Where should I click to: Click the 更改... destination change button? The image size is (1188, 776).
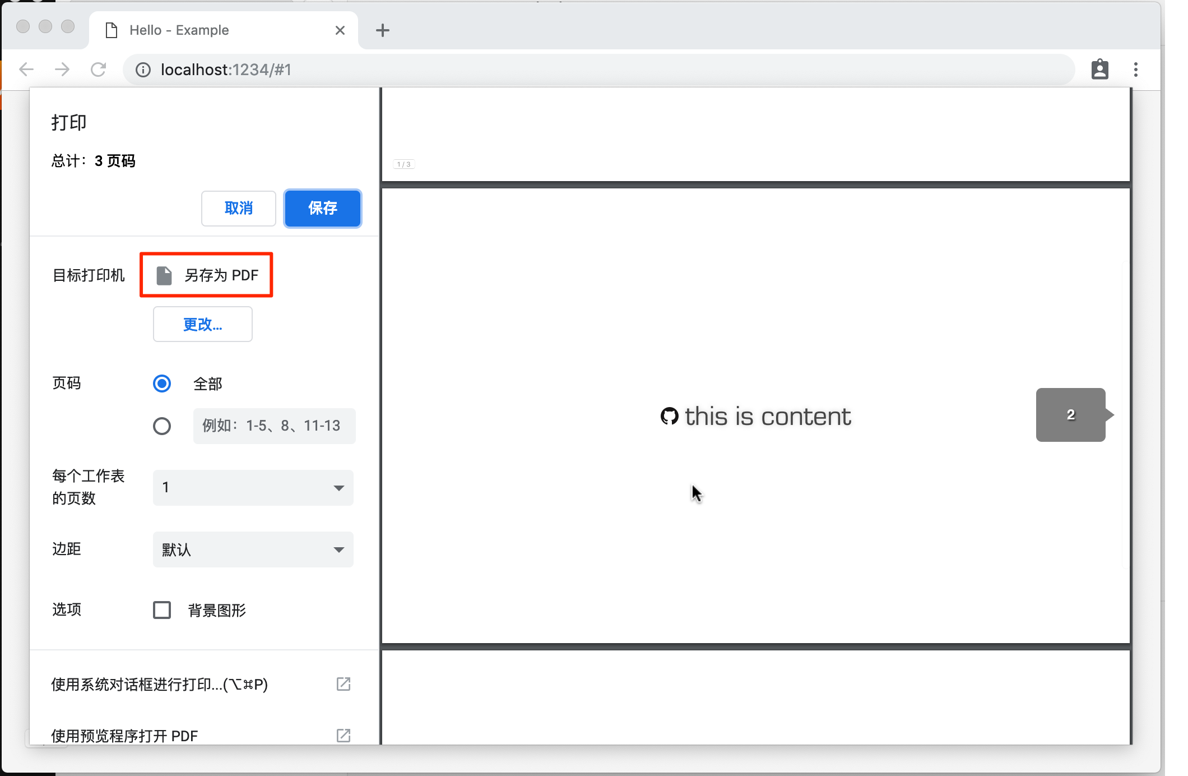pos(202,324)
